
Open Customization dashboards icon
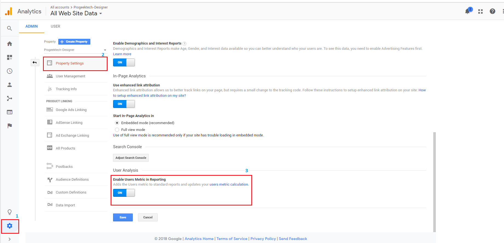pos(10,57)
